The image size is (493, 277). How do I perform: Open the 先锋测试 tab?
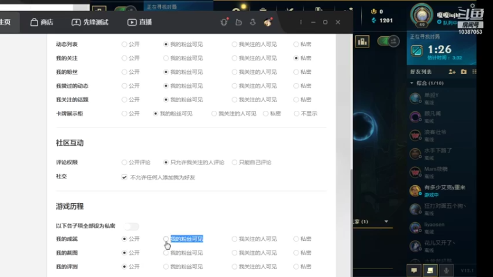(90, 22)
